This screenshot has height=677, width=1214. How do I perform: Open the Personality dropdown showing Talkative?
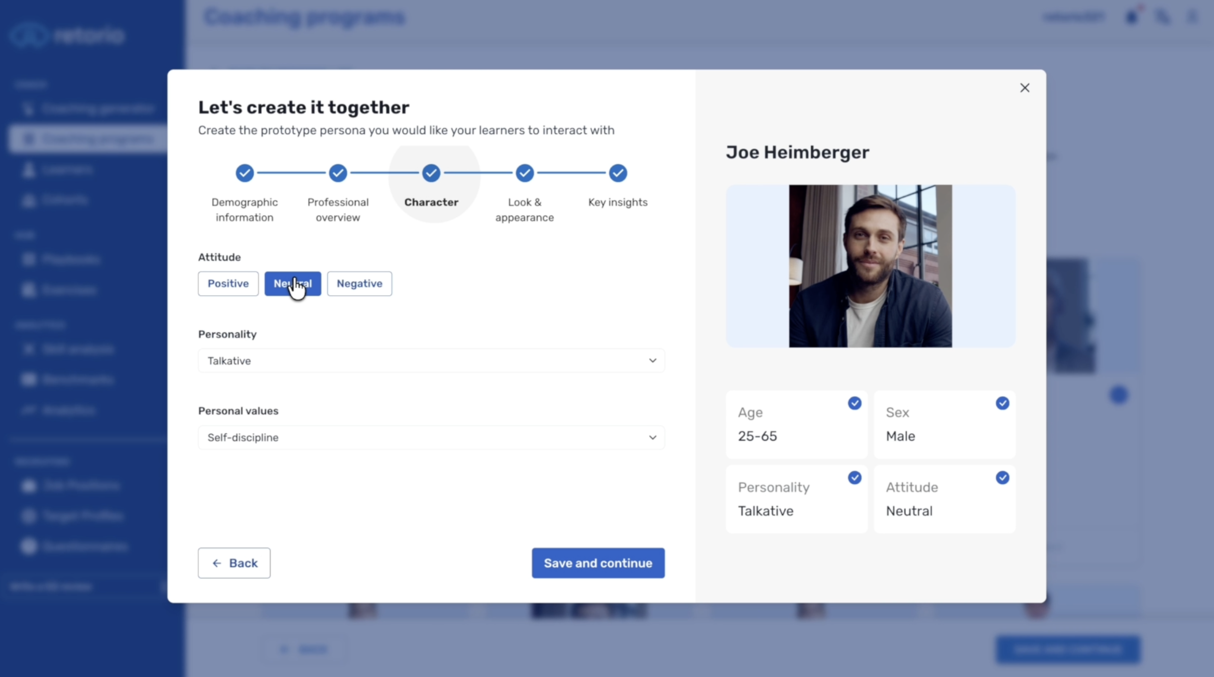[430, 360]
